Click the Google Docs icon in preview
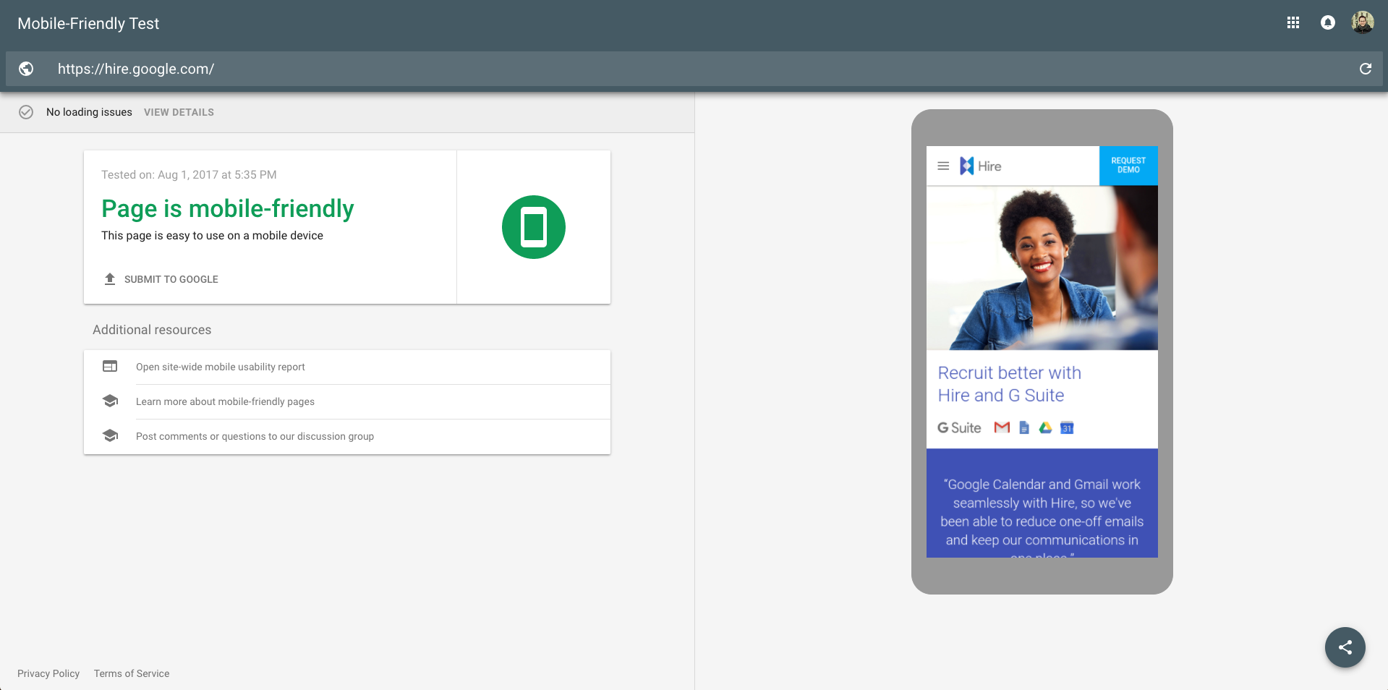This screenshot has width=1388, height=690. pyautogui.click(x=1024, y=427)
